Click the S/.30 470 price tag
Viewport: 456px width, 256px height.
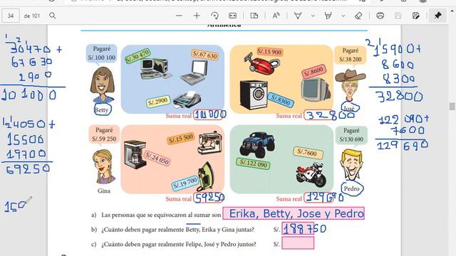[138, 56]
